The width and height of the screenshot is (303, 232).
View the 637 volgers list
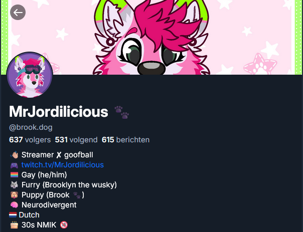pos(30,140)
